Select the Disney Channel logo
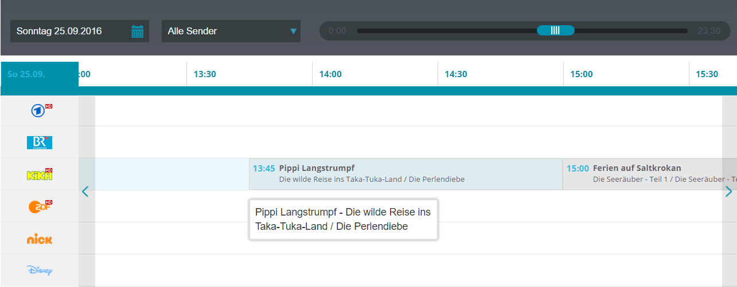 (40, 270)
